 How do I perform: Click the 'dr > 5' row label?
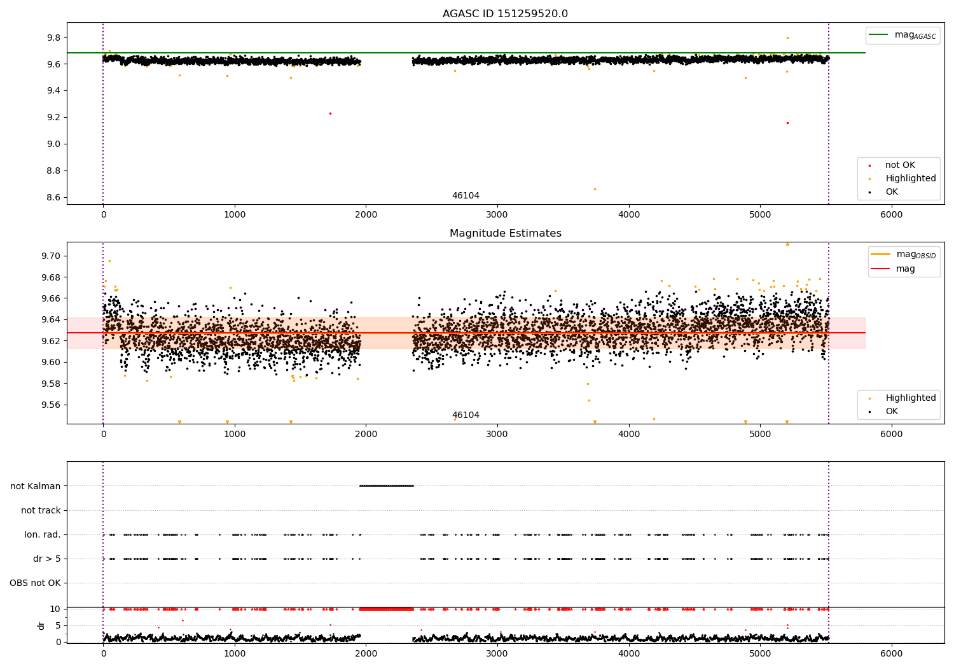[x=47, y=559]
